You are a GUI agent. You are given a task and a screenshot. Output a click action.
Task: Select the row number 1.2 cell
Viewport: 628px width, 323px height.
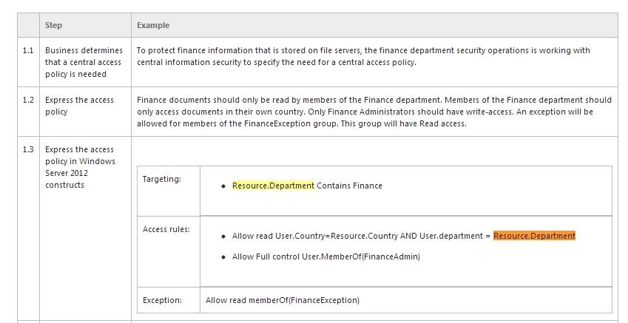point(28,112)
